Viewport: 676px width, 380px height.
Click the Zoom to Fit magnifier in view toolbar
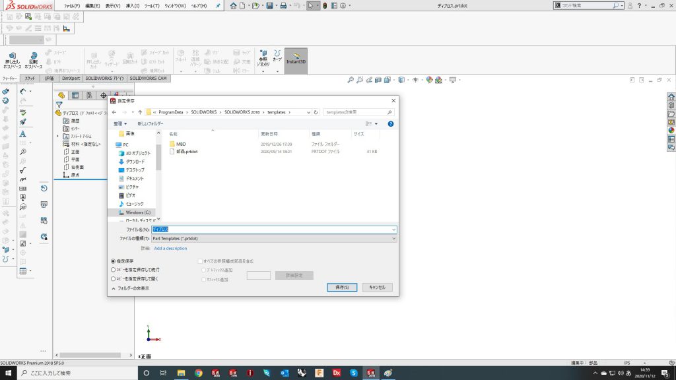[x=351, y=80]
